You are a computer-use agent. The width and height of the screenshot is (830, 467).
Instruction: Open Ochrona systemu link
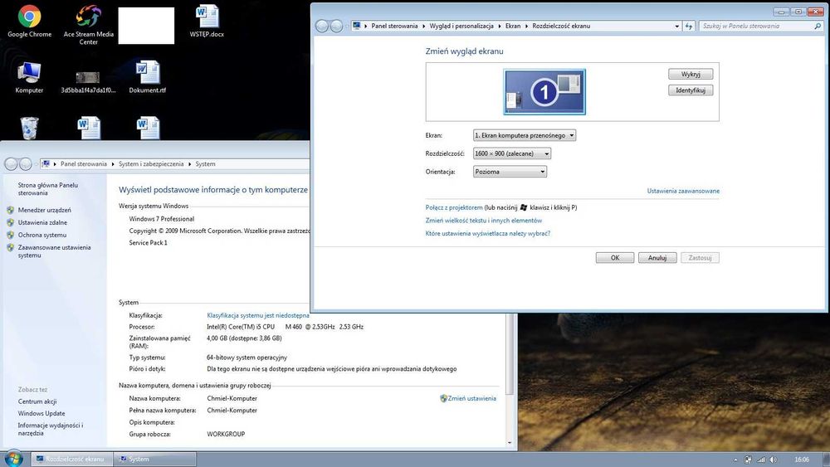click(42, 235)
